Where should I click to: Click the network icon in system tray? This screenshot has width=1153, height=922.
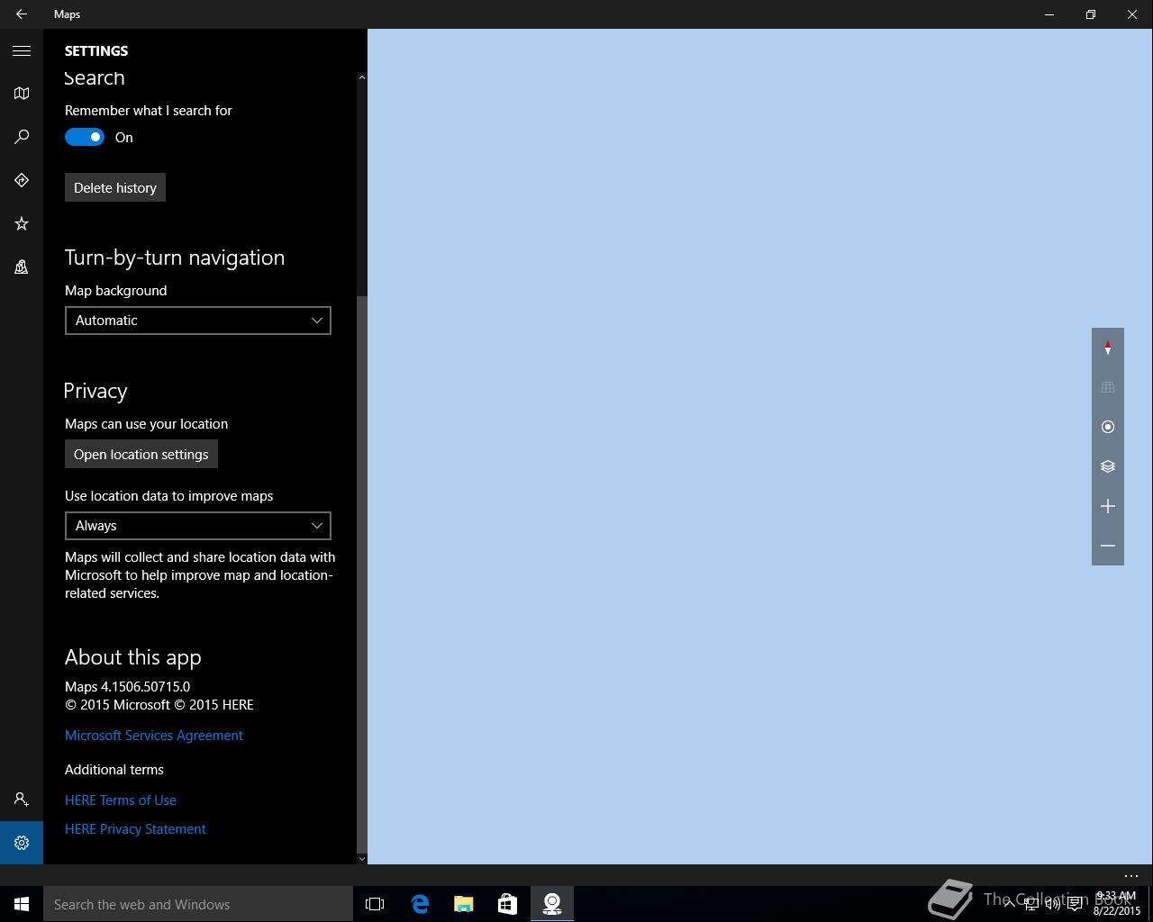click(x=1031, y=905)
